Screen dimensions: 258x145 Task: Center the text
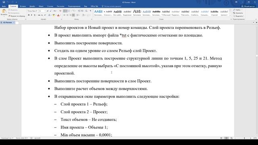pos(67,15)
